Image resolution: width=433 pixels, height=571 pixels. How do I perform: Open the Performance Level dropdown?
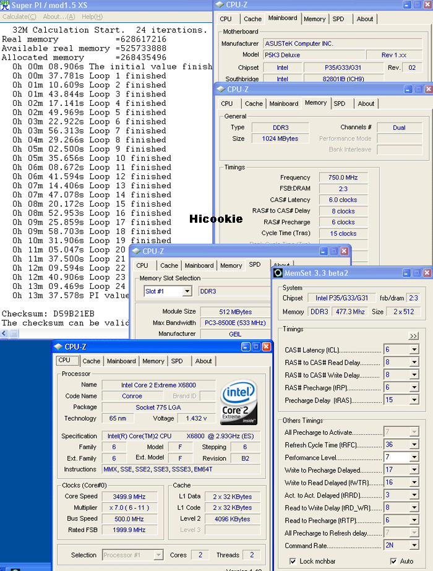pos(414,457)
